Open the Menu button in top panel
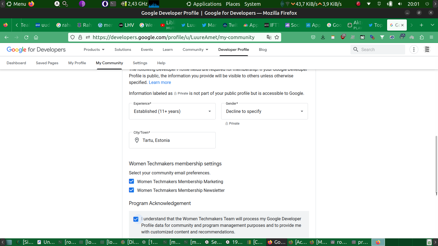The image size is (438, 246). (16, 4)
